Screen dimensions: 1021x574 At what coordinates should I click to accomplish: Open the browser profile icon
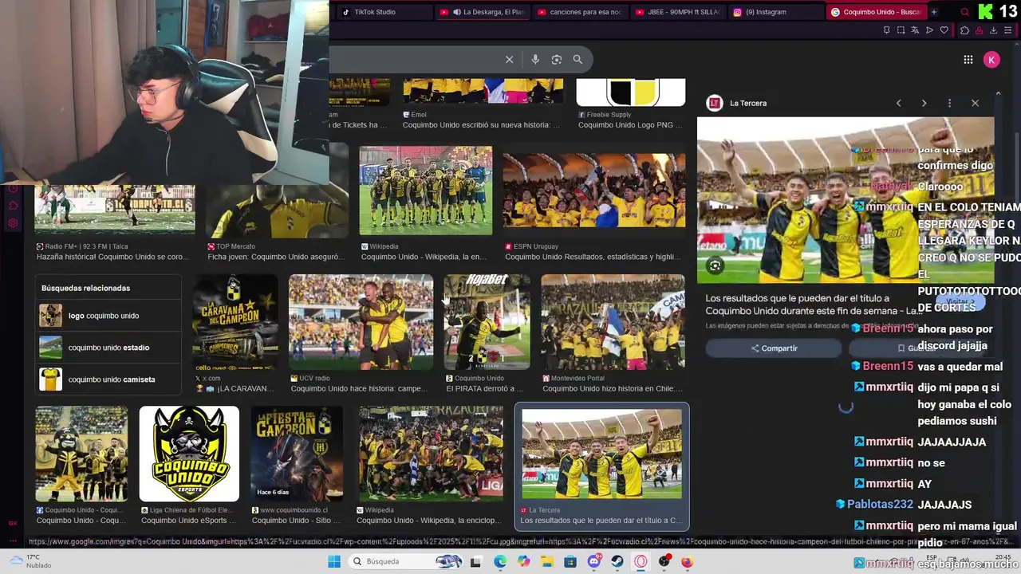979,30
